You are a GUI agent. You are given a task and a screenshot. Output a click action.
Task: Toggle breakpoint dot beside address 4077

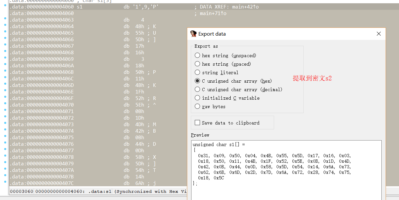[x=5, y=151]
